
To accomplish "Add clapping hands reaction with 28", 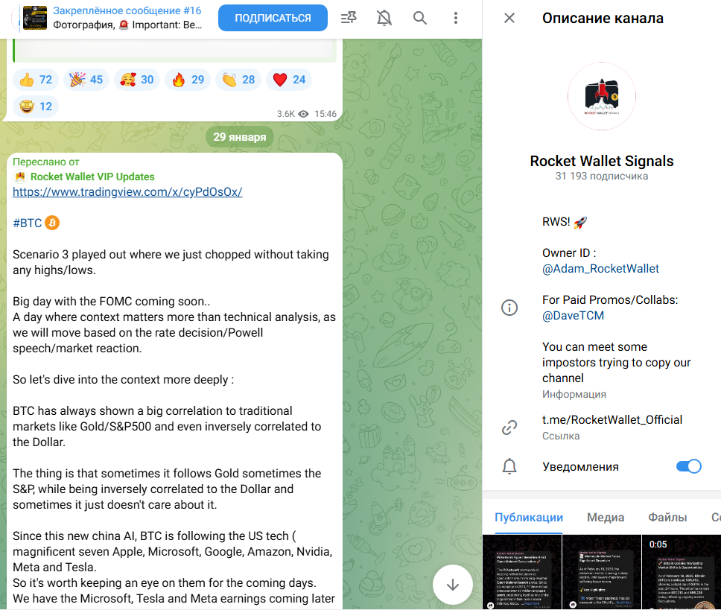I will (238, 80).
